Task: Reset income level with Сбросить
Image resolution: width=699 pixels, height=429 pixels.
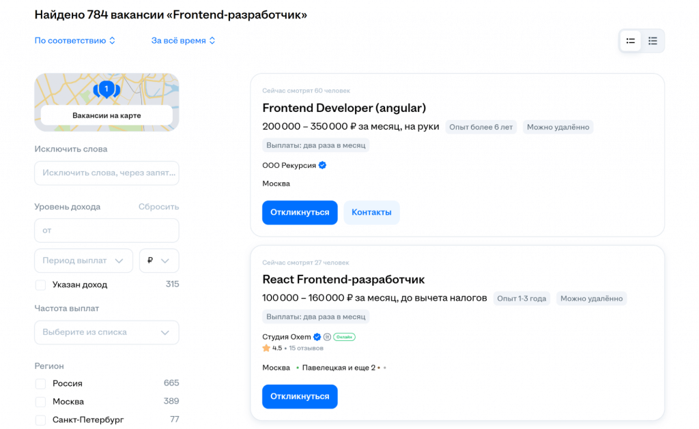Action: (x=158, y=207)
